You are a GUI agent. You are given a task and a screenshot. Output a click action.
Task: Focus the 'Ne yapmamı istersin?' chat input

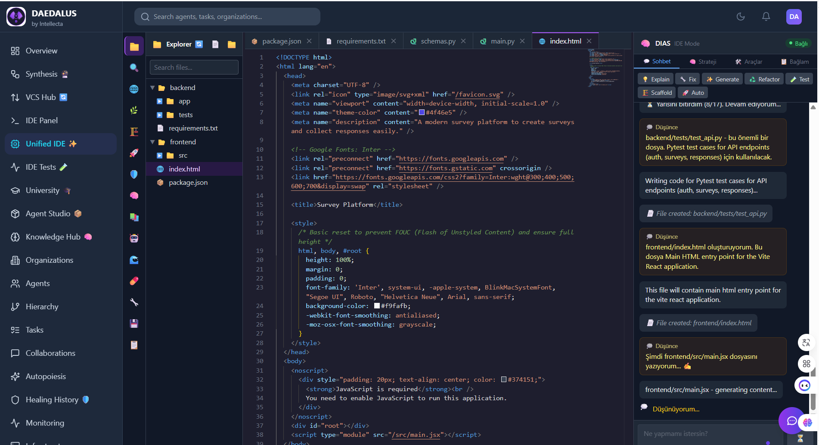[710, 434]
